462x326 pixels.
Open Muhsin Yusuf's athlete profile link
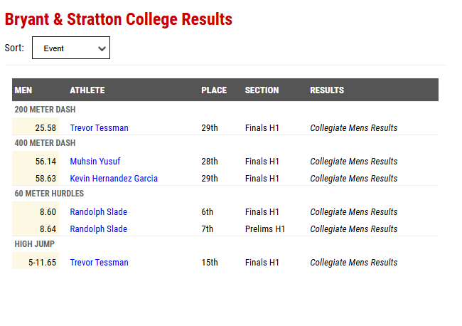95,162
